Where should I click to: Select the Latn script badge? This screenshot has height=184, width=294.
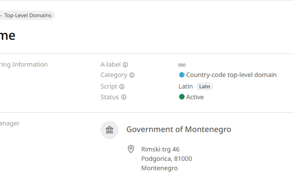204,86
